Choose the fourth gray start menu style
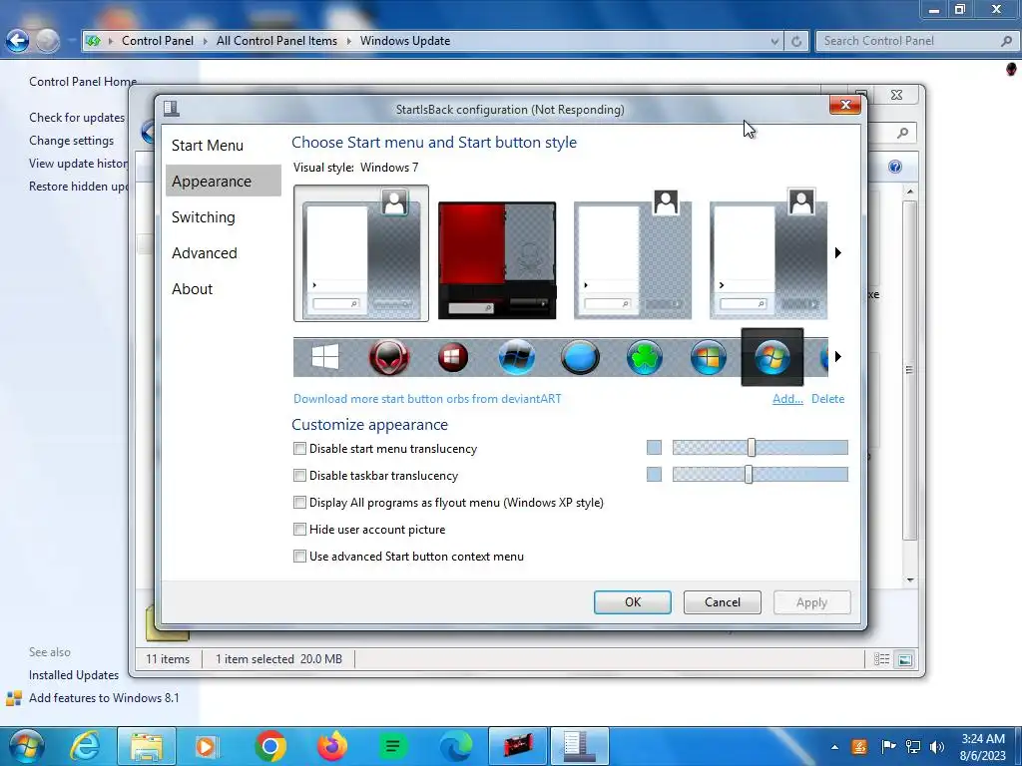 [768, 254]
